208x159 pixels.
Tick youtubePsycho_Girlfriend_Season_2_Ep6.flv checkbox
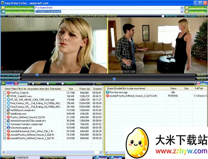point(5,135)
